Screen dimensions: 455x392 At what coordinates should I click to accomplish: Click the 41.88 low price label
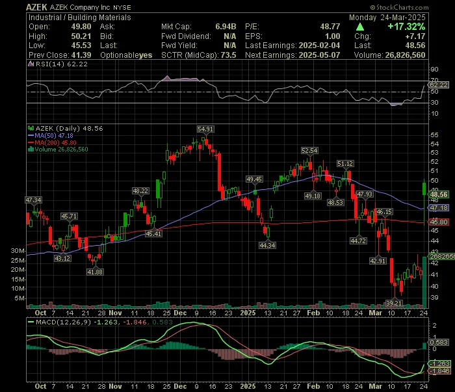pos(95,272)
